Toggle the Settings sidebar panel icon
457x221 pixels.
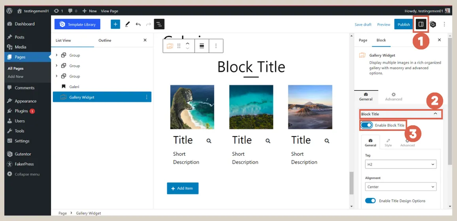click(x=421, y=25)
